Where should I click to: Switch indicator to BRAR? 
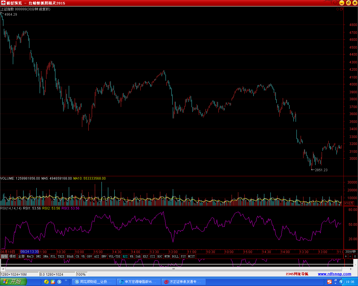coord(70,256)
